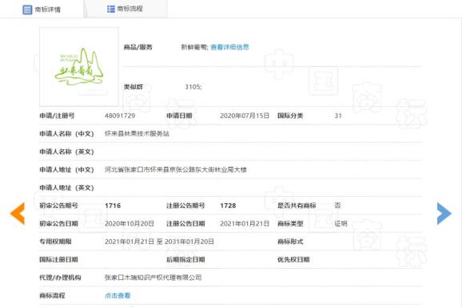Screen dimensions: 462x307
Task: Go to next trademark with blue arrow
Action: [x=444, y=214]
